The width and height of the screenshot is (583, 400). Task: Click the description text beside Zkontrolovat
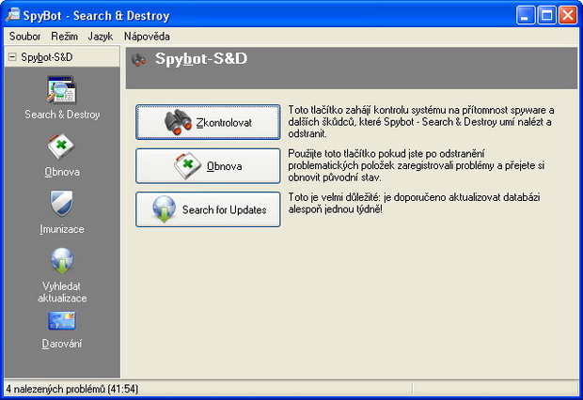coord(421,122)
